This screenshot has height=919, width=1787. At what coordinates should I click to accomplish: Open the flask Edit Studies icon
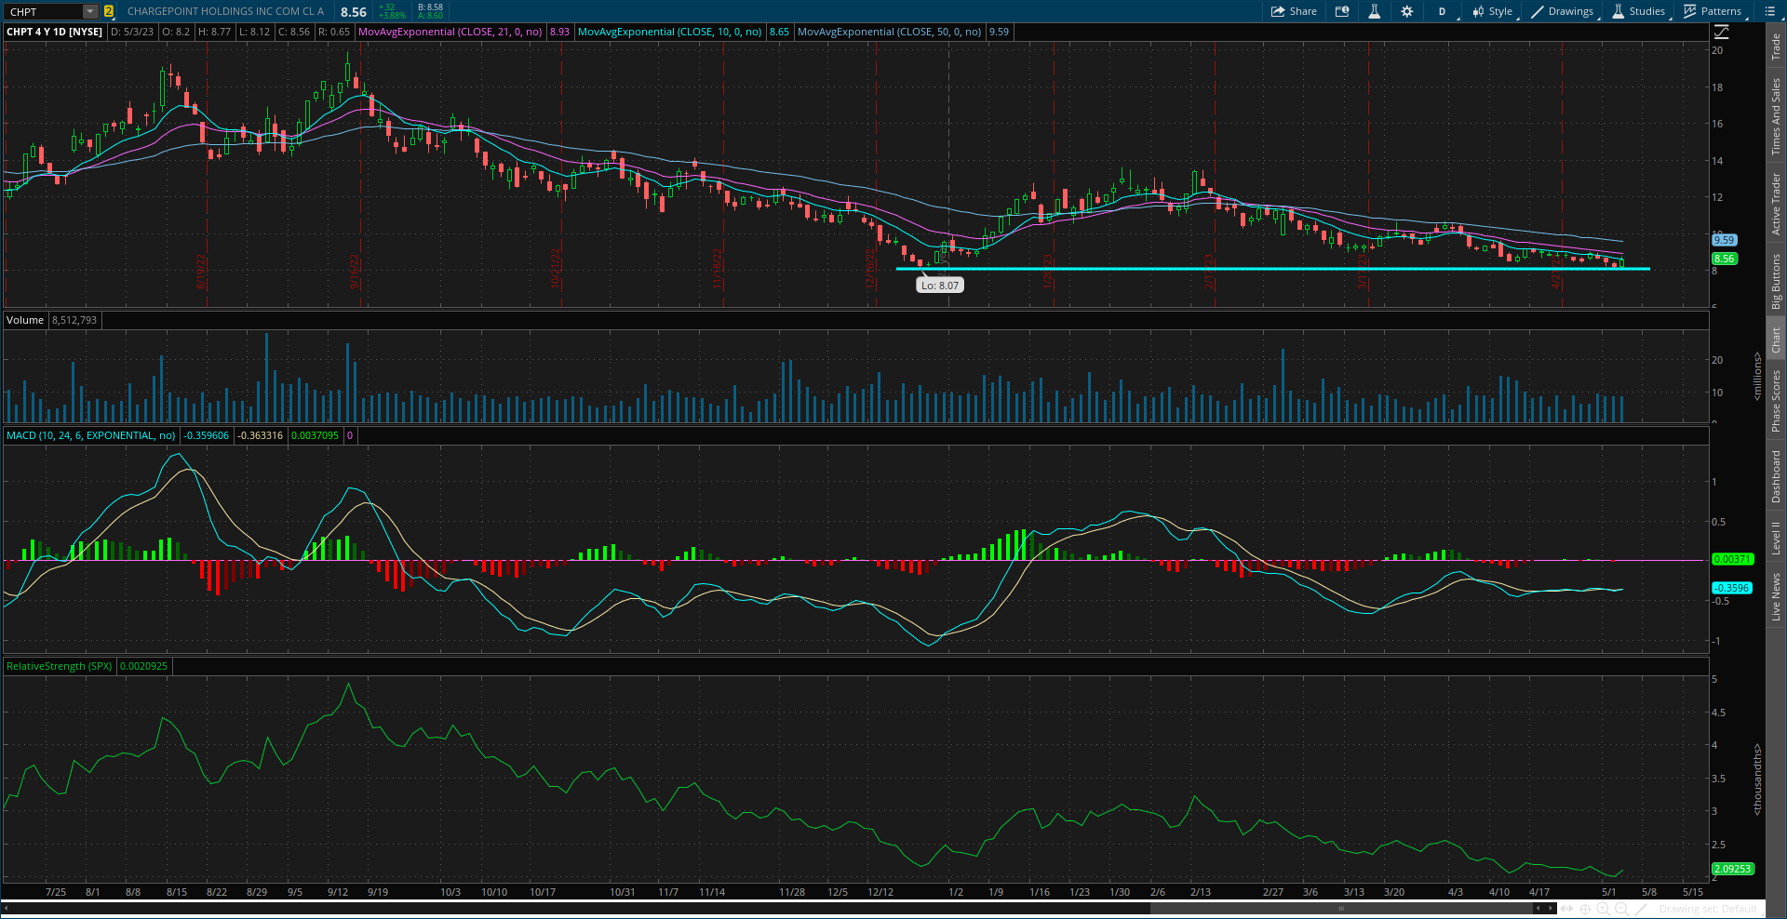[x=1374, y=11]
